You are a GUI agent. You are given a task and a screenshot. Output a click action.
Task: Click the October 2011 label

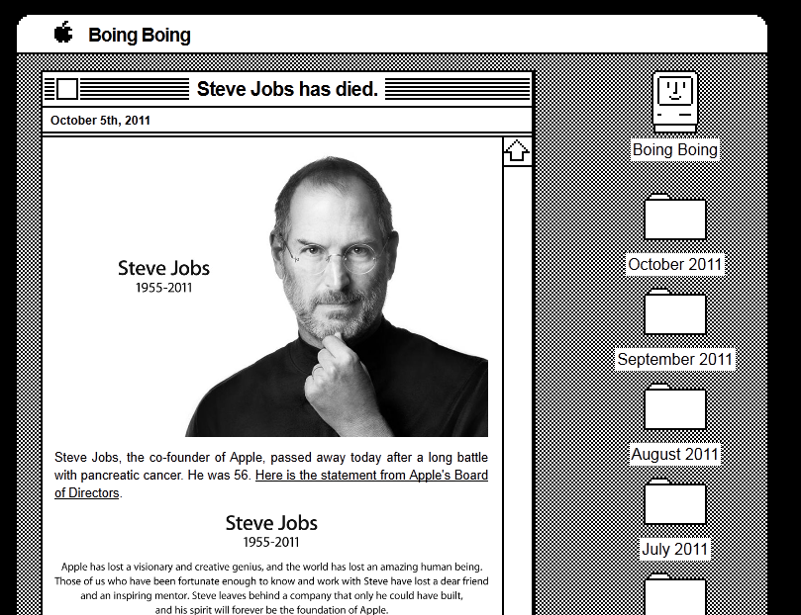[675, 265]
